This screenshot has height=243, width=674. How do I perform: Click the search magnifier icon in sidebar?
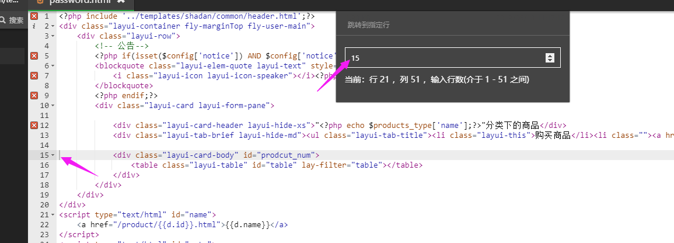(x=3, y=20)
